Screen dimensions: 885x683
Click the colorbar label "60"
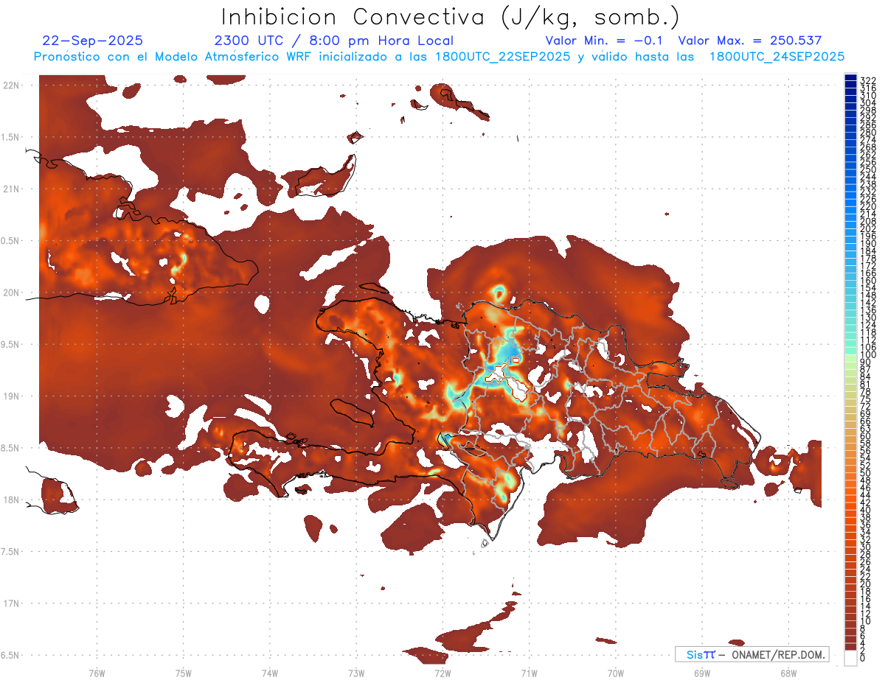coord(866,435)
